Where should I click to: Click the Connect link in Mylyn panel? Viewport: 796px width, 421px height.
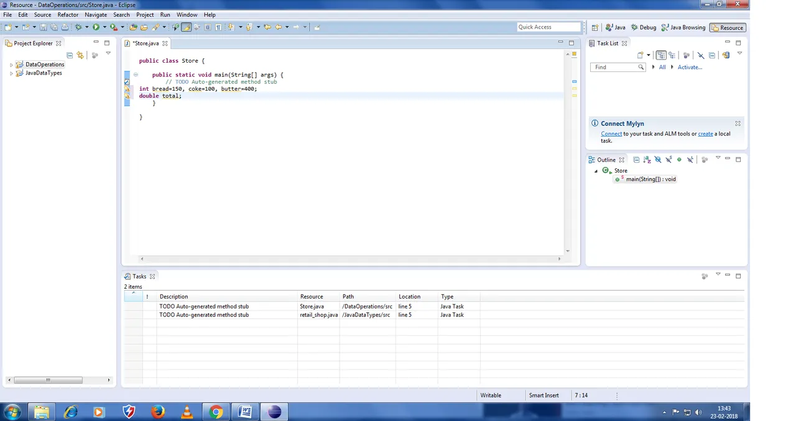(x=611, y=134)
